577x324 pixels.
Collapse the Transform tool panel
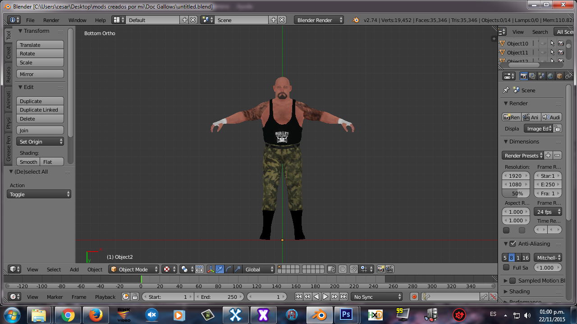click(20, 31)
